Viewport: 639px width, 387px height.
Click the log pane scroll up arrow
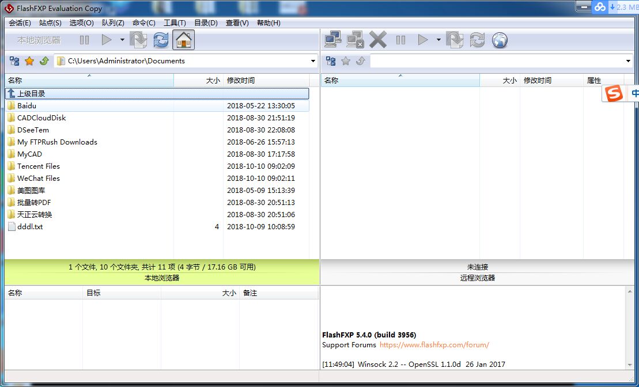coord(630,291)
